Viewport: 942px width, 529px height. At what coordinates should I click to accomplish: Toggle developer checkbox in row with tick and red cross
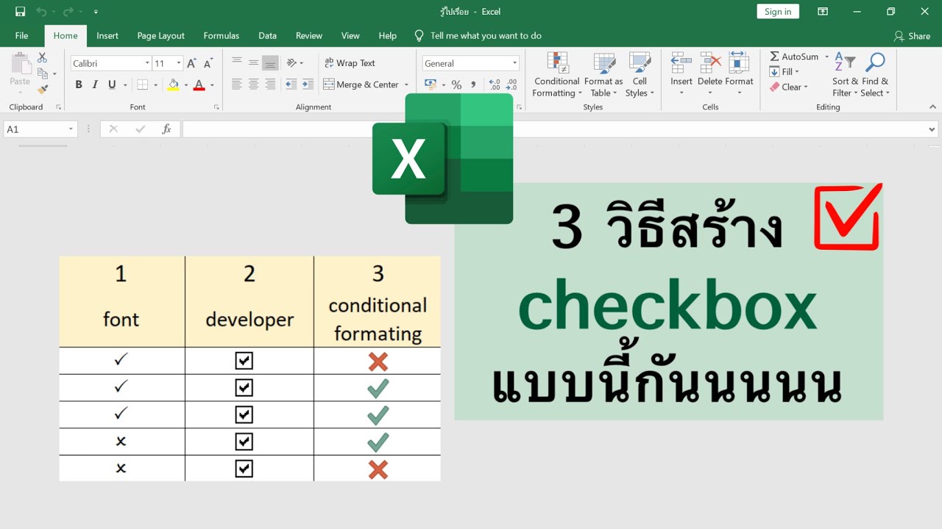[x=244, y=361]
